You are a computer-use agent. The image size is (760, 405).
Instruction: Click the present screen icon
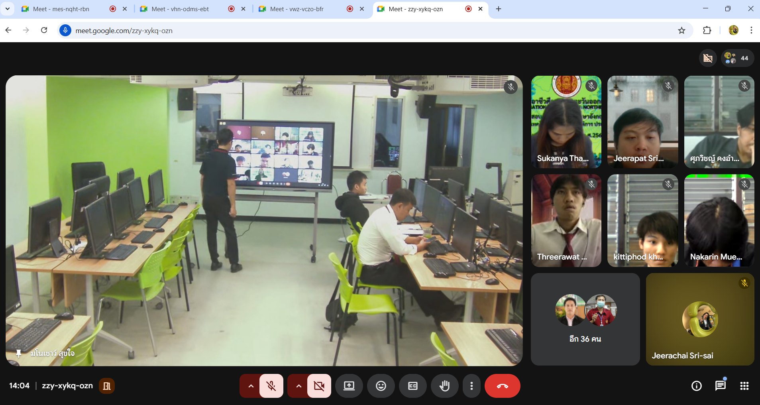[349, 386]
